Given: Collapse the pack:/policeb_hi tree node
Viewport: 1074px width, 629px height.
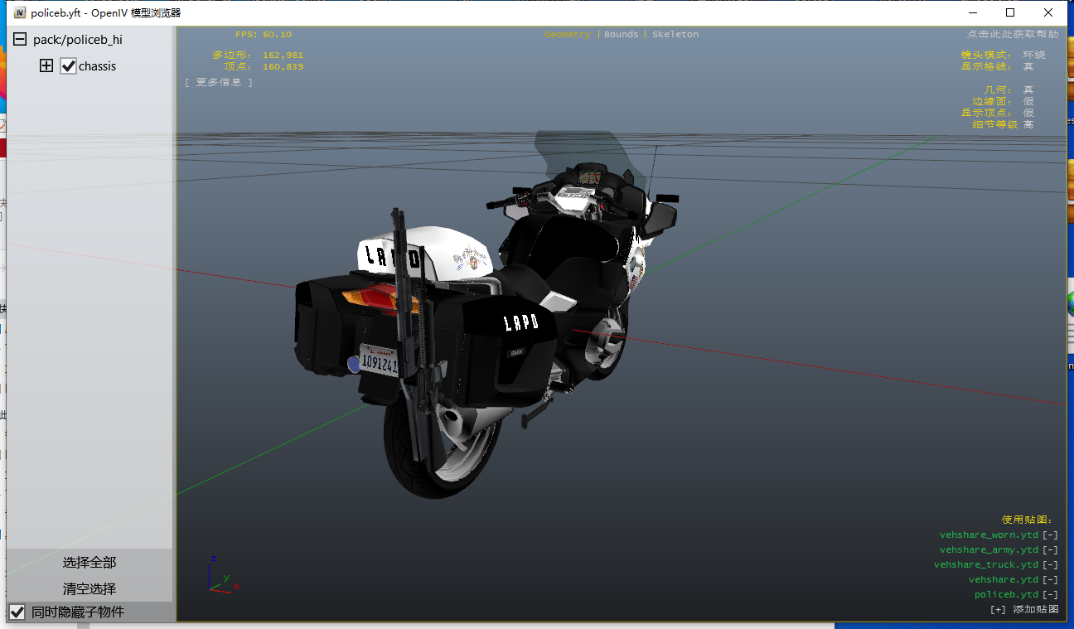Looking at the screenshot, I should (x=20, y=40).
